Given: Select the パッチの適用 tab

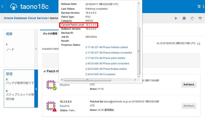Looking at the screenshot, I should point(49,34).
